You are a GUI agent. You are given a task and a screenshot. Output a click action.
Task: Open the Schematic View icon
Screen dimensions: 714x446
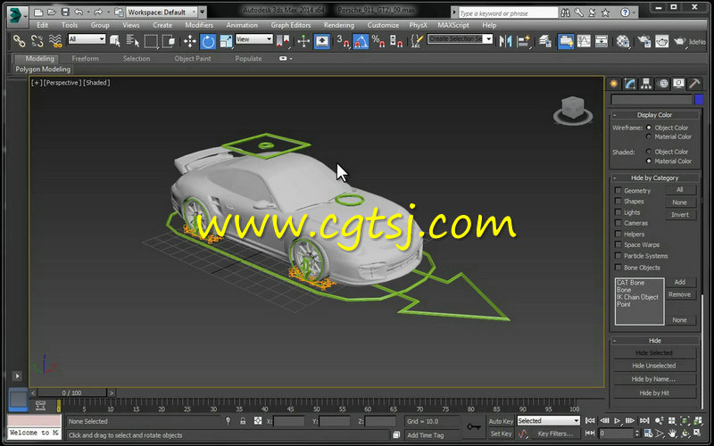(602, 41)
